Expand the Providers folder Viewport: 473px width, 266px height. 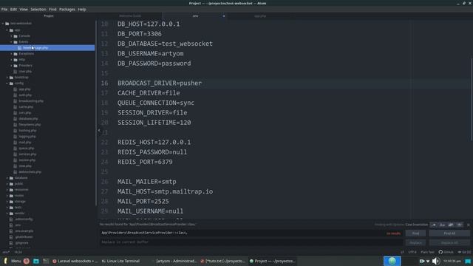click(x=12, y=66)
